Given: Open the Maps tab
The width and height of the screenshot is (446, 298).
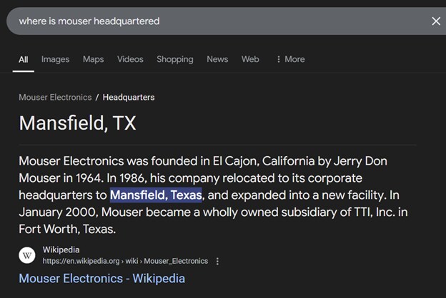Looking at the screenshot, I should [x=93, y=59].
